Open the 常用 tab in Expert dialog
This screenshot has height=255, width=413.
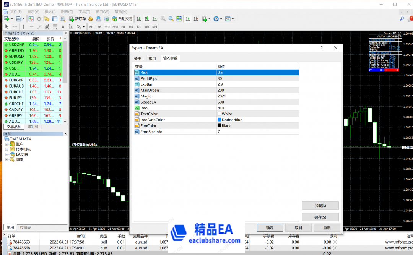click(x=152, y=58)
